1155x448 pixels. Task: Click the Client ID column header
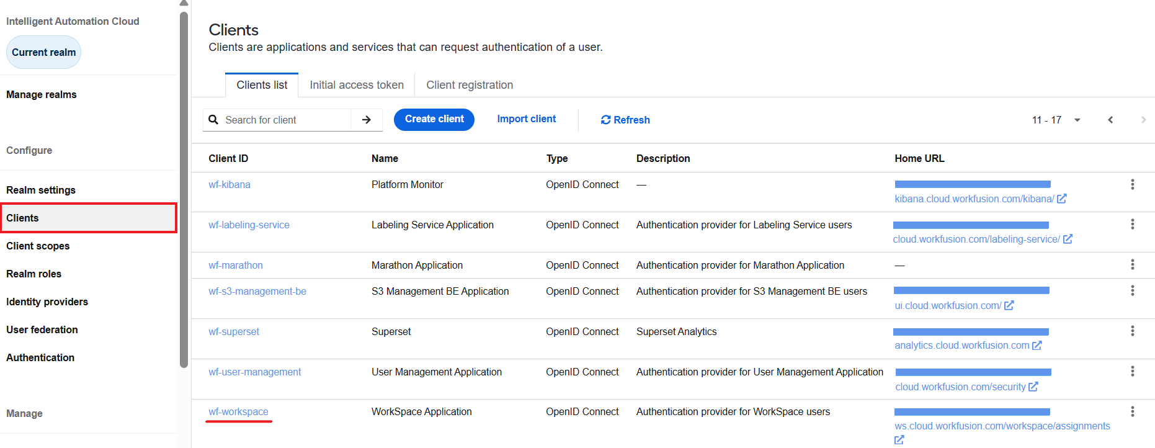228,158
